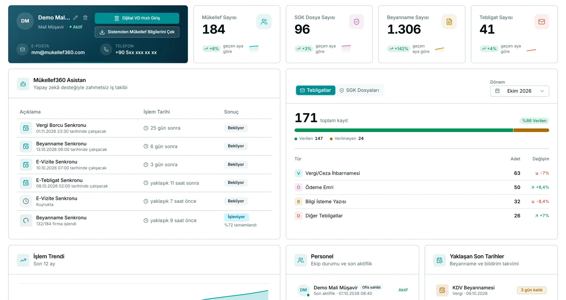Image resolution: width=566 pixels, height=300 pixels.
Task: Click the Bekliyor badge for Vergi Borcu Senkronu
Action: point(236,128)
